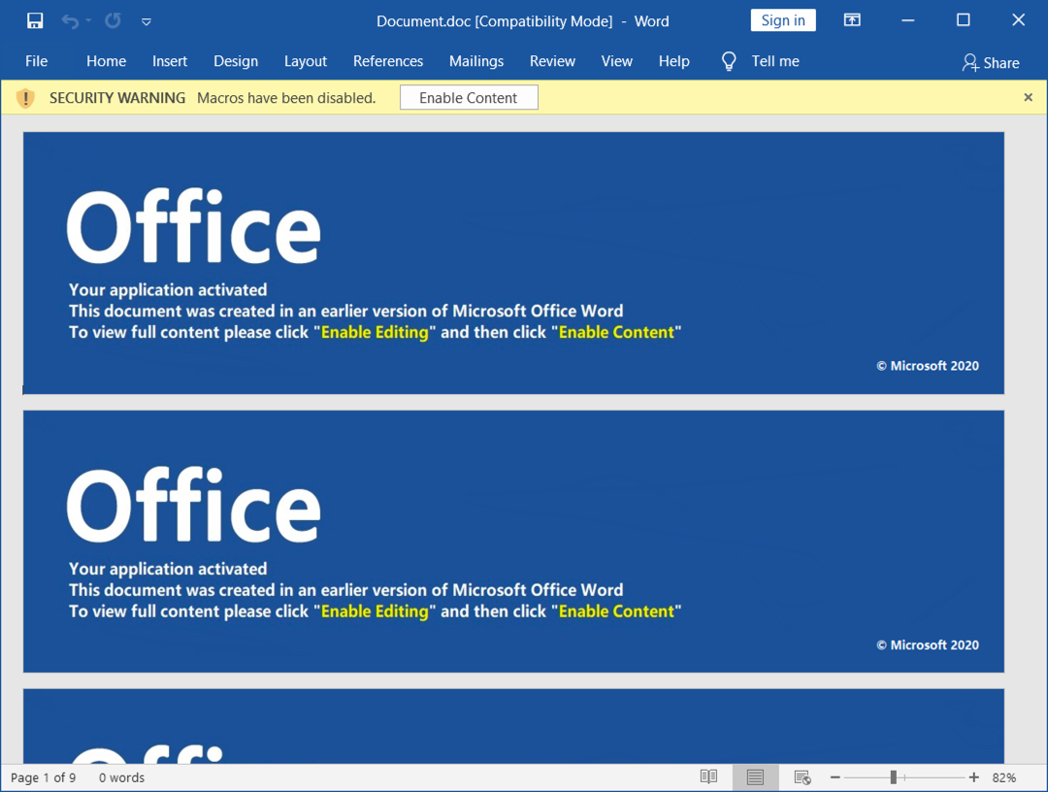The image size is (1048, 792).
Task: Click the Save icon in the title bar
Action: [x=35, y=20]
